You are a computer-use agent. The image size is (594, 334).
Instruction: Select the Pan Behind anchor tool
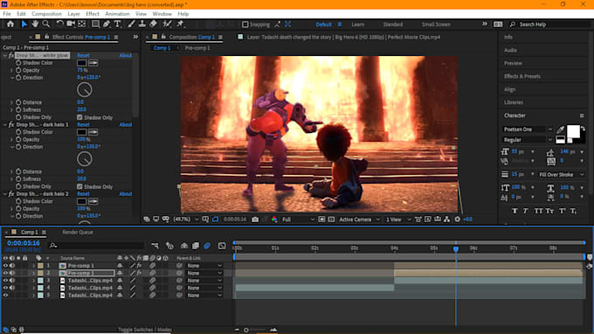82,24
